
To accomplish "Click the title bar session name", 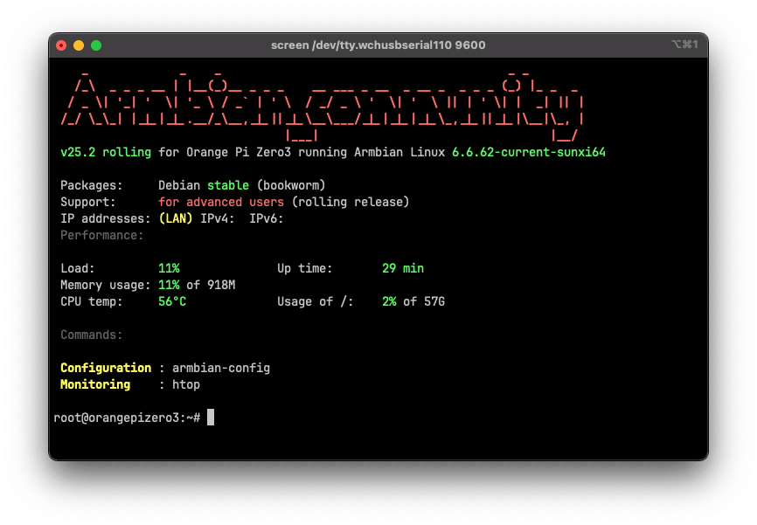I will tap(378, 45).
